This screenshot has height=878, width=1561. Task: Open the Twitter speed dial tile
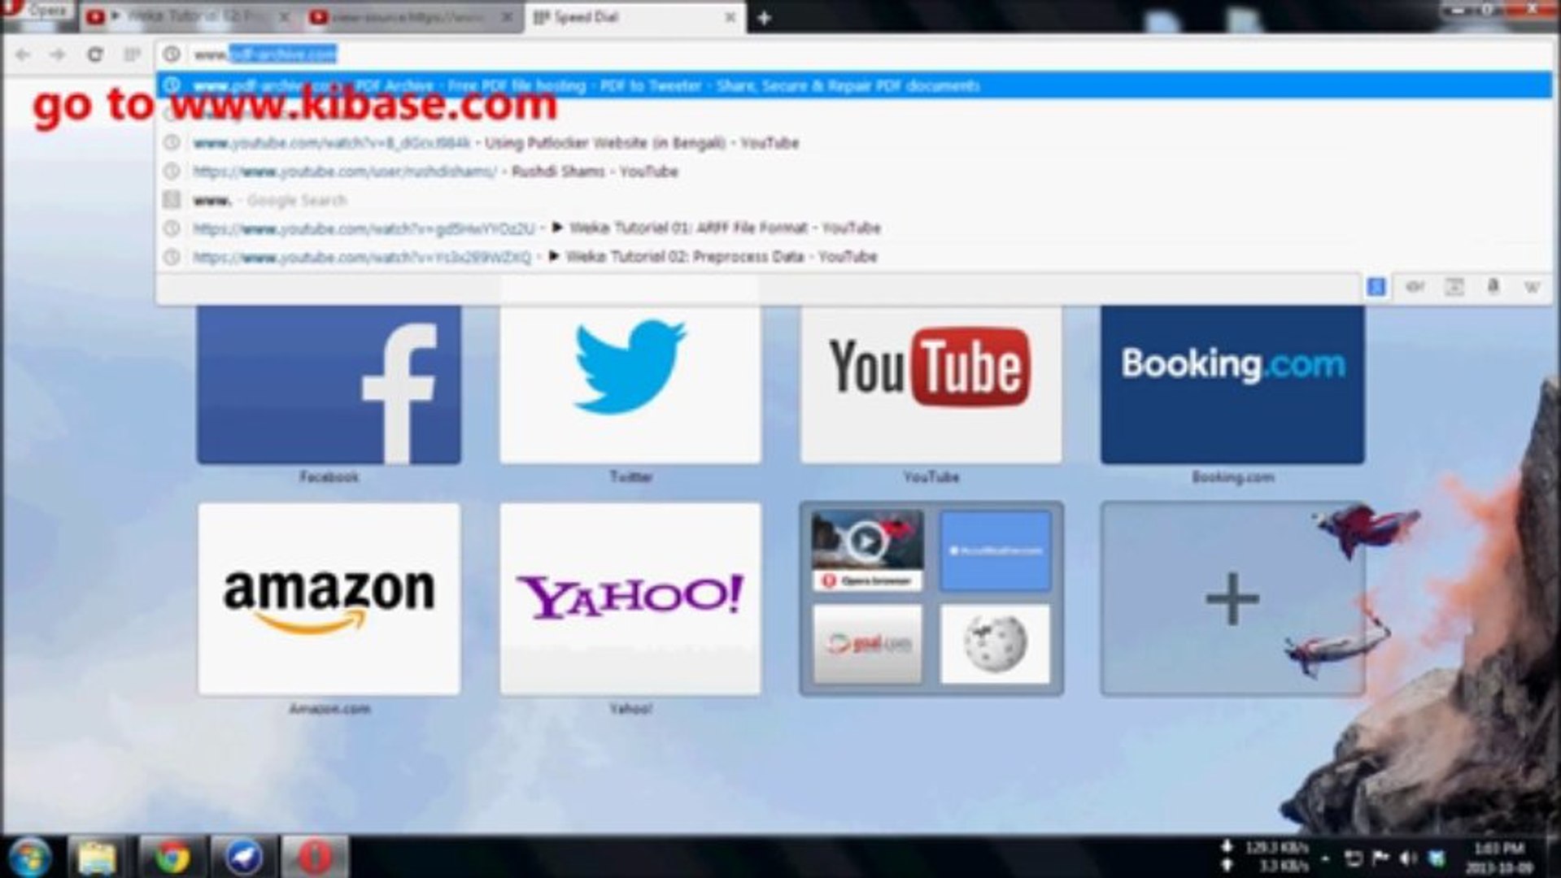point(630,382)
